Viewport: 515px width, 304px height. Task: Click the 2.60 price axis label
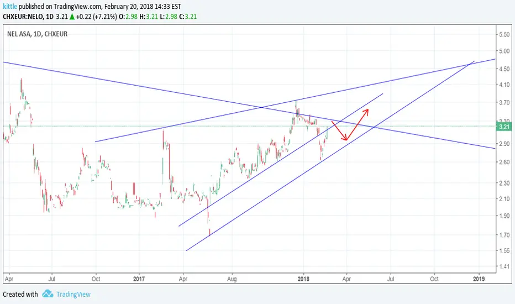pyautogui.click(x=504, y=162)
